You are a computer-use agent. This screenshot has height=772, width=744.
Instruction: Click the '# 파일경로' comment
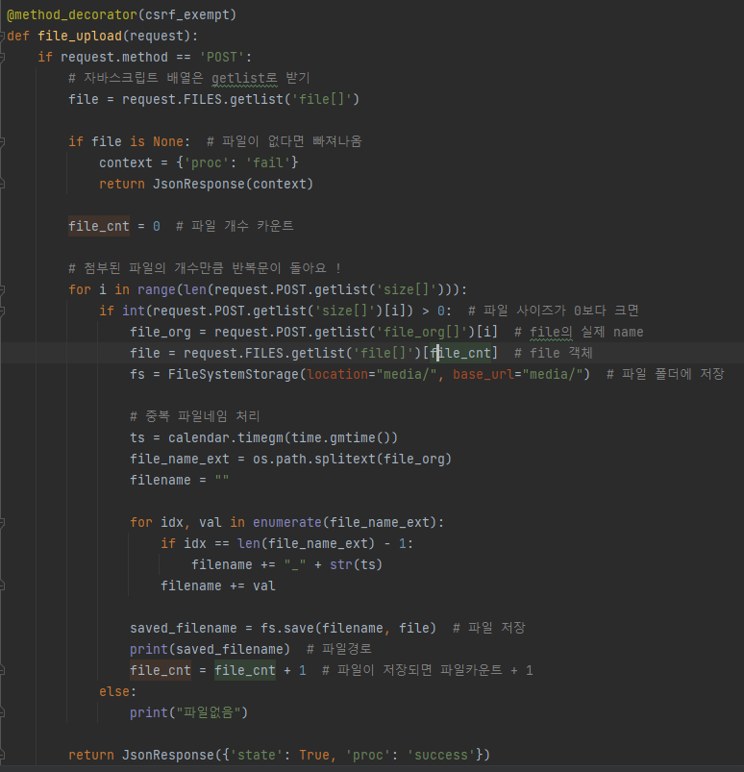tap(338, 649)
